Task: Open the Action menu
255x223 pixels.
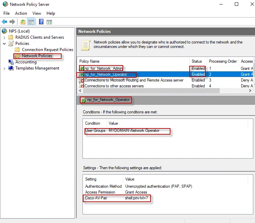Action: (x=21, y=13)
